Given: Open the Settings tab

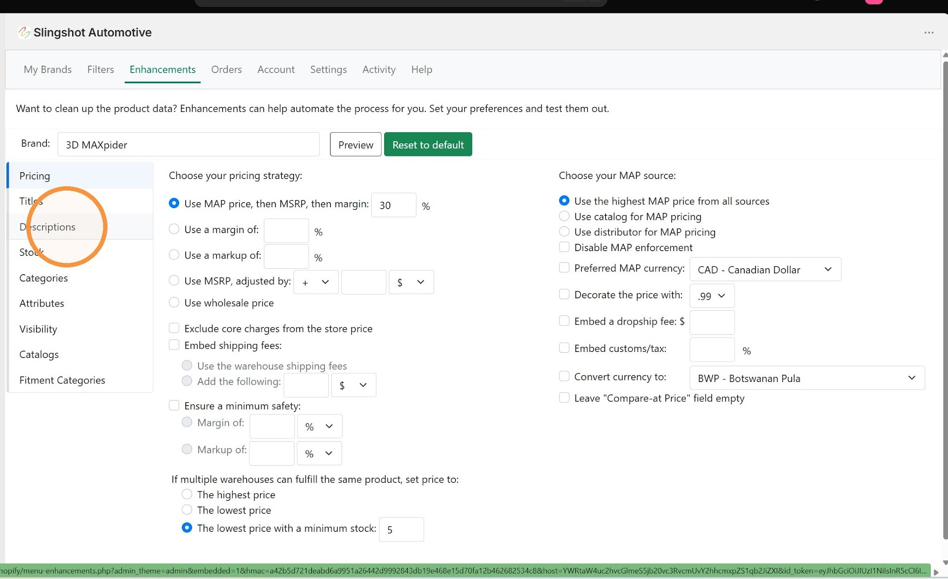Looking at the screenshot, I should pos(328,69).
